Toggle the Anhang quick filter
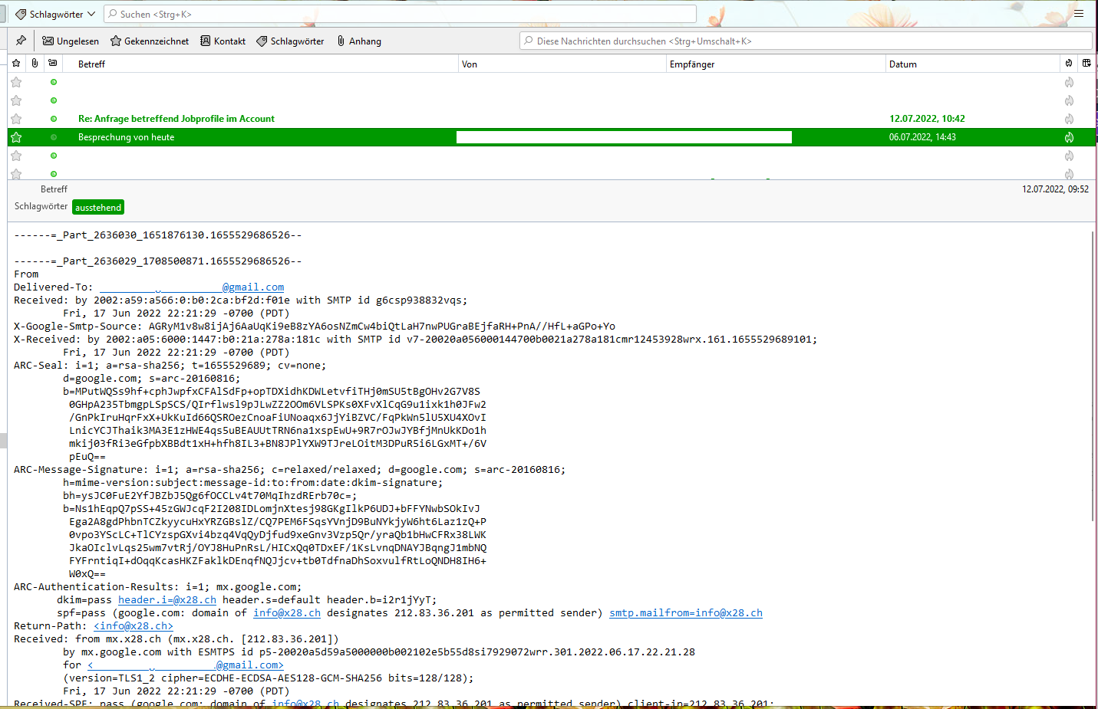This screenshot has height=709, width=1098. [358, 41]
